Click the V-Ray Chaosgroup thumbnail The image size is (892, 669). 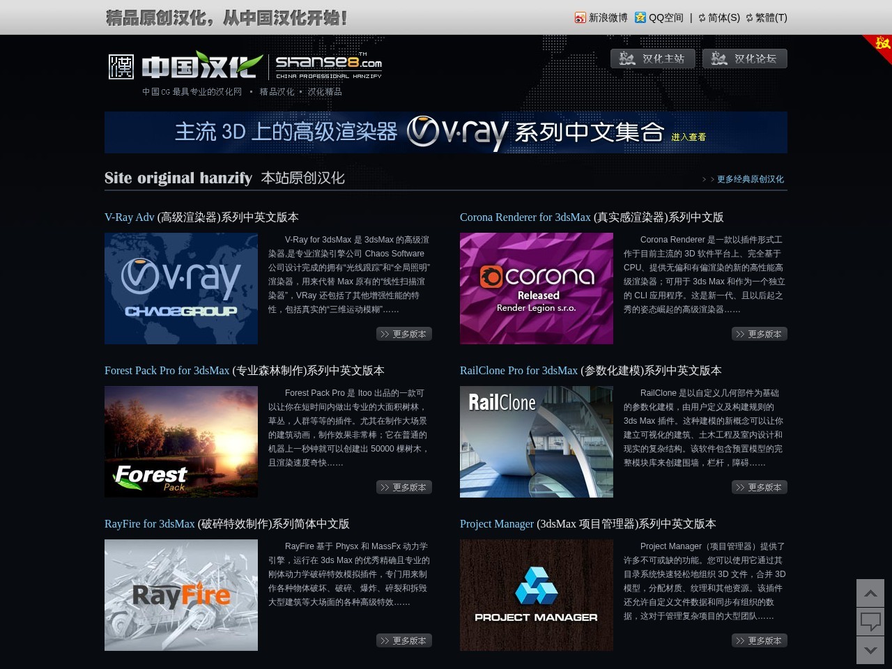181,289
